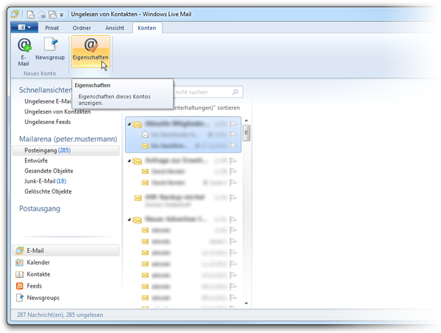441x333 pixels.
Task: Switch to the Ansicht tab
Action: point(115,28)
